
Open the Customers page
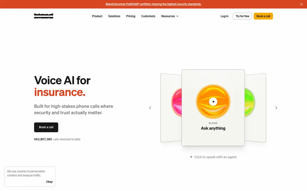tap(148, 16)
